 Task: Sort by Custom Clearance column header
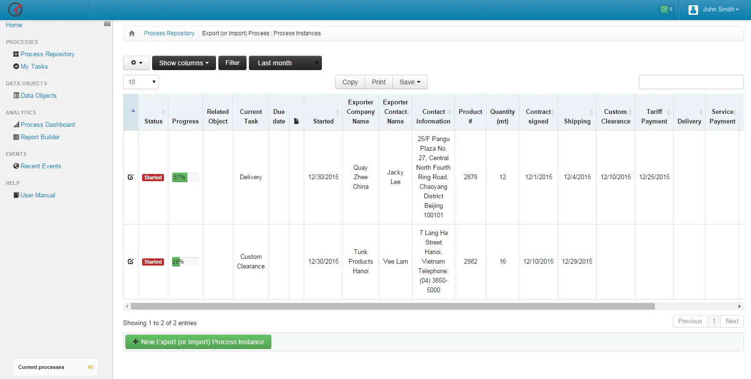click(x=616, y=113)
